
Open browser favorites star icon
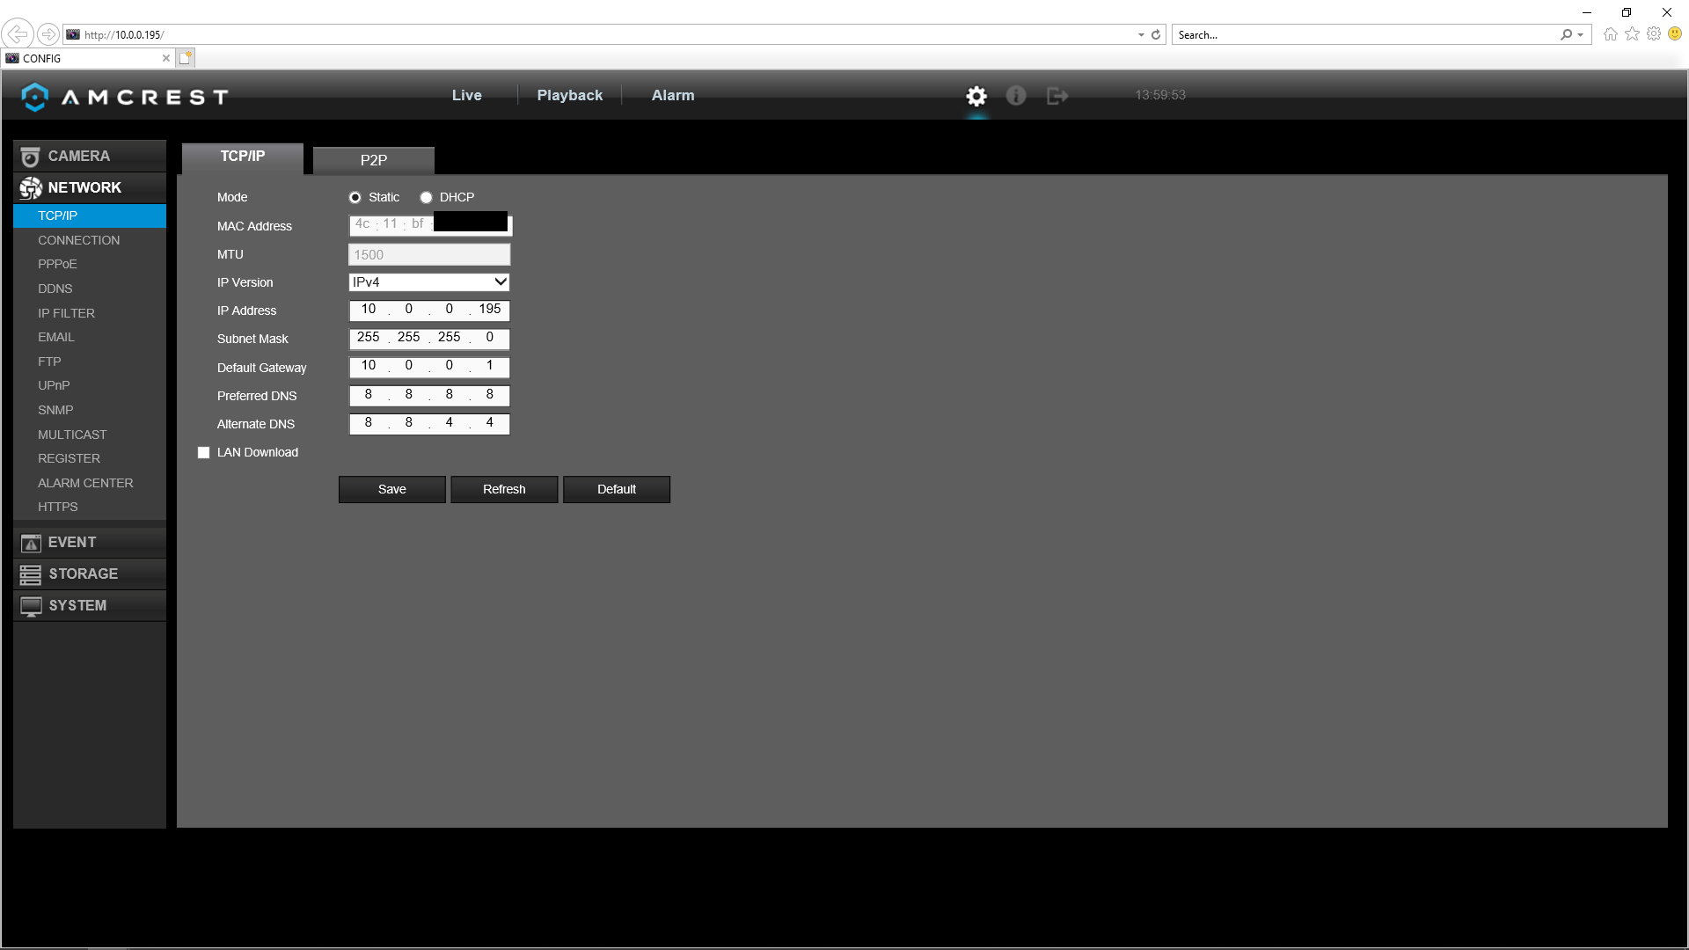coord(1633,33)
